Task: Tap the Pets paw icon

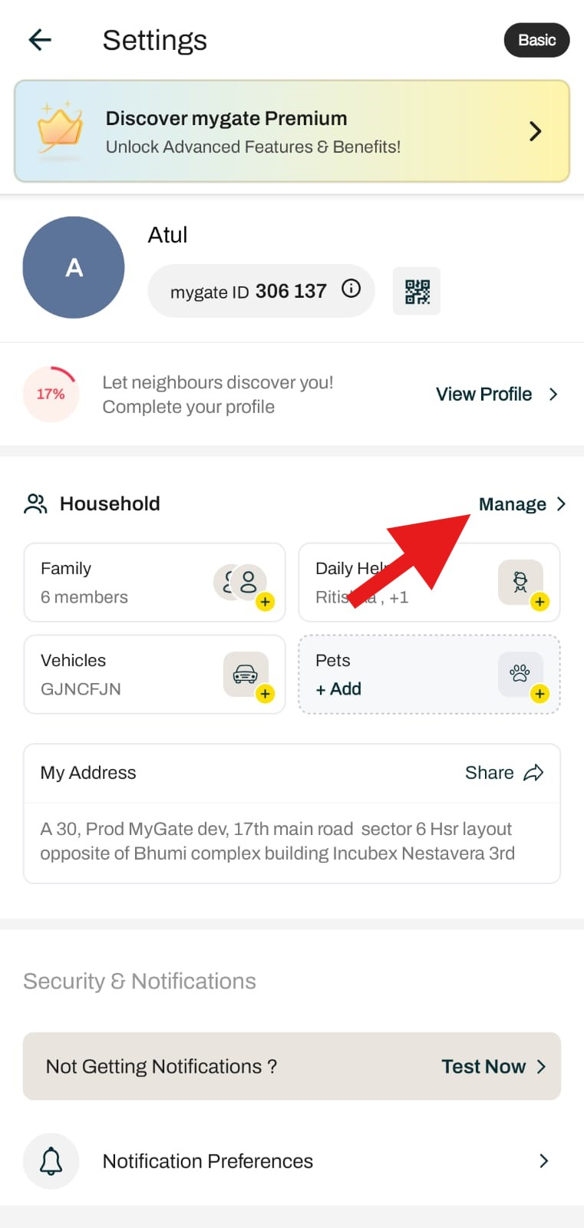Action: click(x=520, y=674)
